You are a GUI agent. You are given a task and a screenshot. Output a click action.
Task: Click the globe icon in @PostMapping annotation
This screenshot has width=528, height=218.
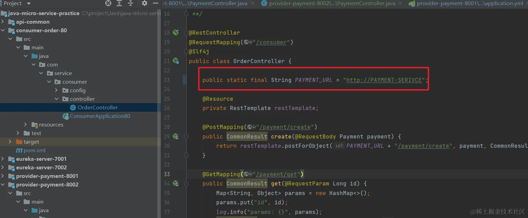(249, 127)
